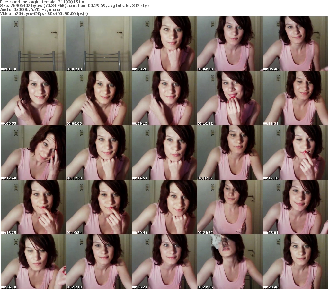Select the frame captured at 00:12:40
The height and width of the screenshot is (289, 329).
33,153
